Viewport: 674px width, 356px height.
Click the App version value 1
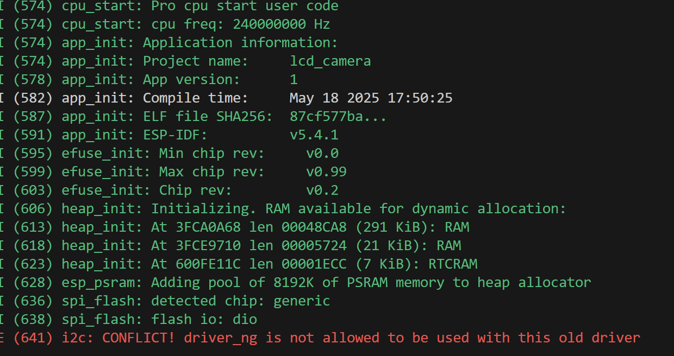294,80
